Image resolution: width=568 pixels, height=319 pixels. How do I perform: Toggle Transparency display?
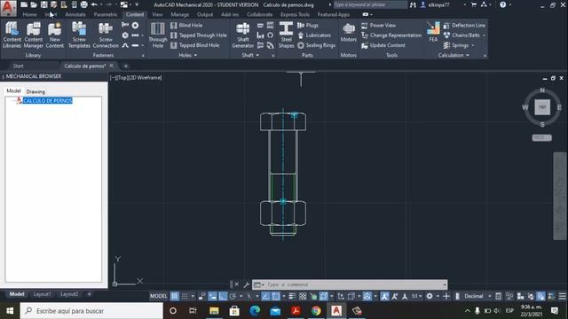303,296
